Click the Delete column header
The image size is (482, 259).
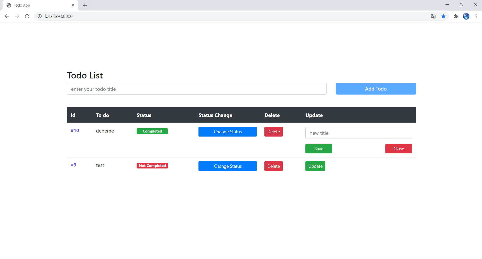pyautogui.click(x=272, y=115)
